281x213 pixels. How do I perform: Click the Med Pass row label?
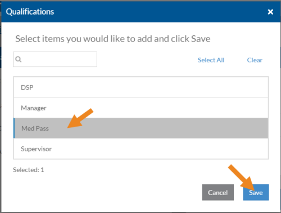[35, 128]
